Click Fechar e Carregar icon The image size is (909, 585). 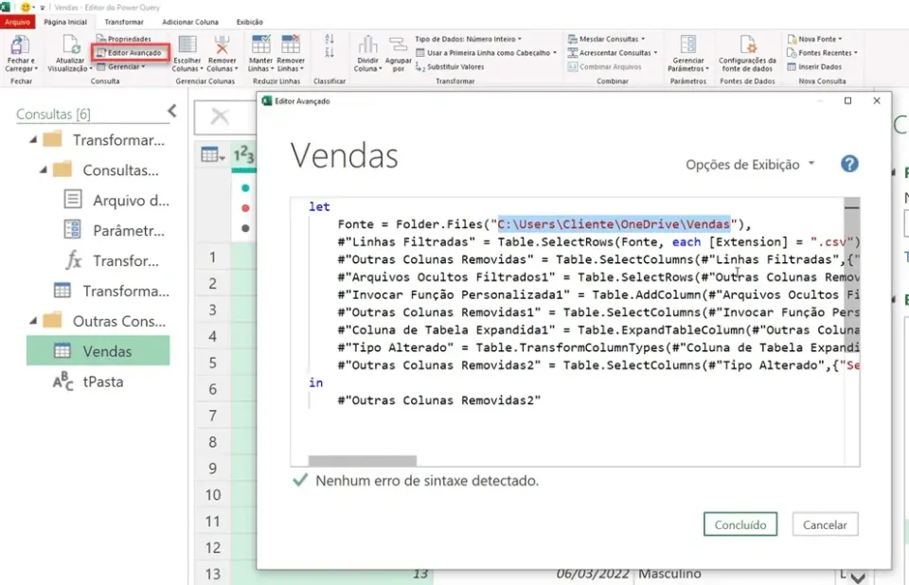20,45
